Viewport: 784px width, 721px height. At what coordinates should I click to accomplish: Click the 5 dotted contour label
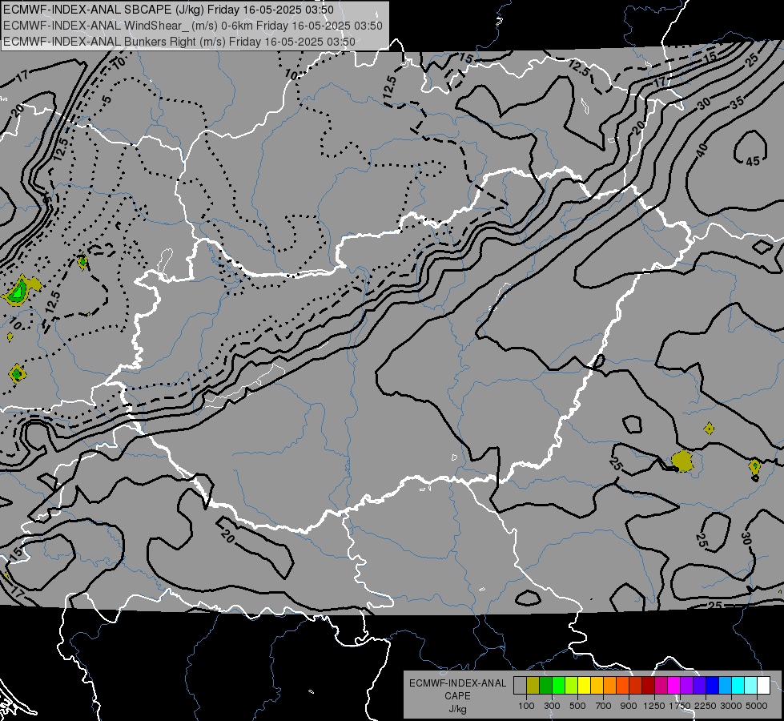107,99
